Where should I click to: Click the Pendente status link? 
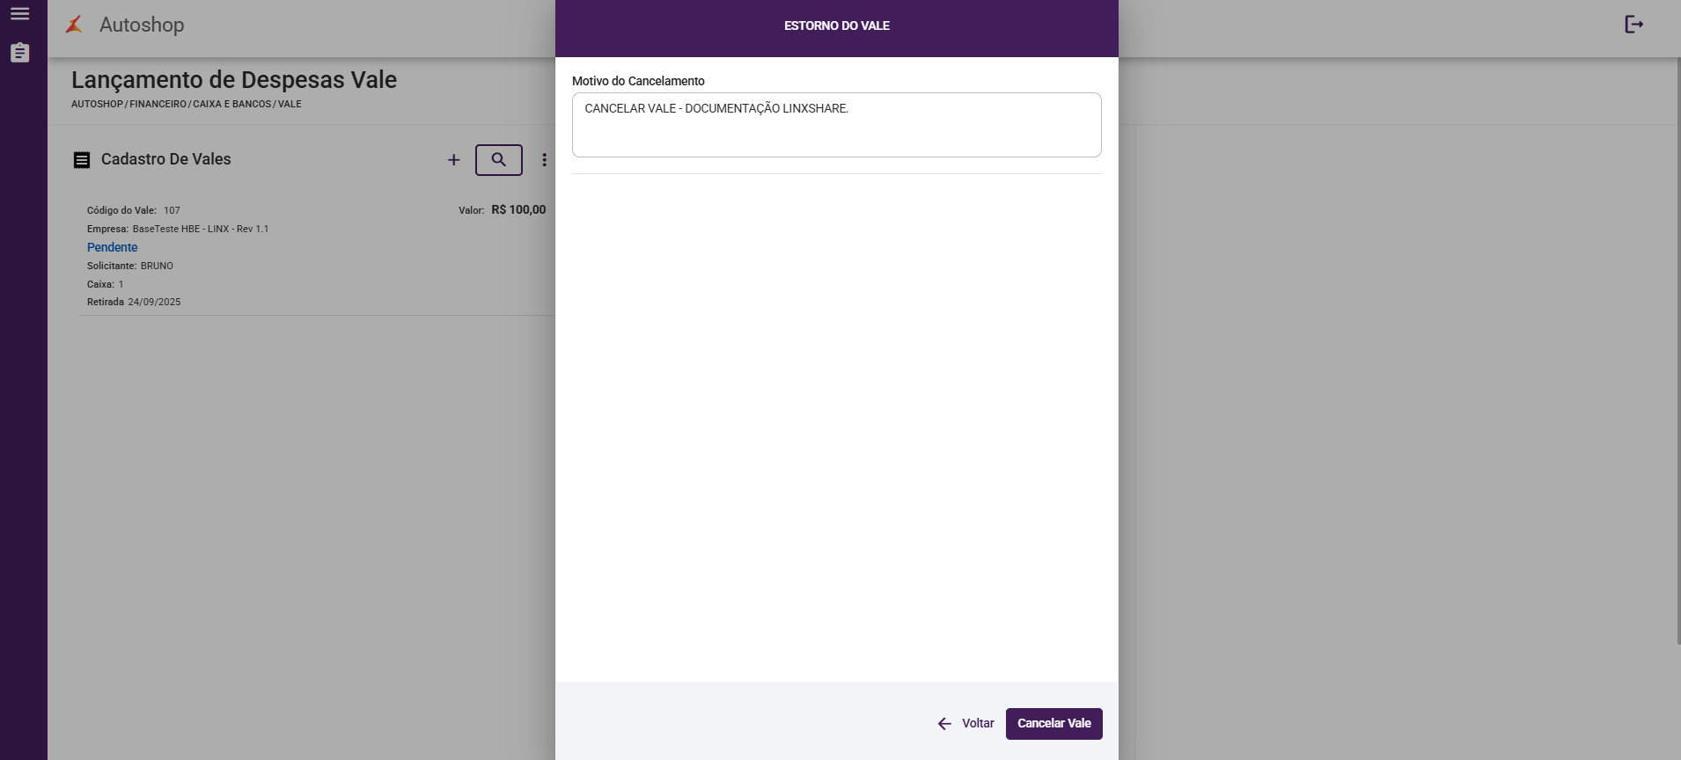point(113,247)
